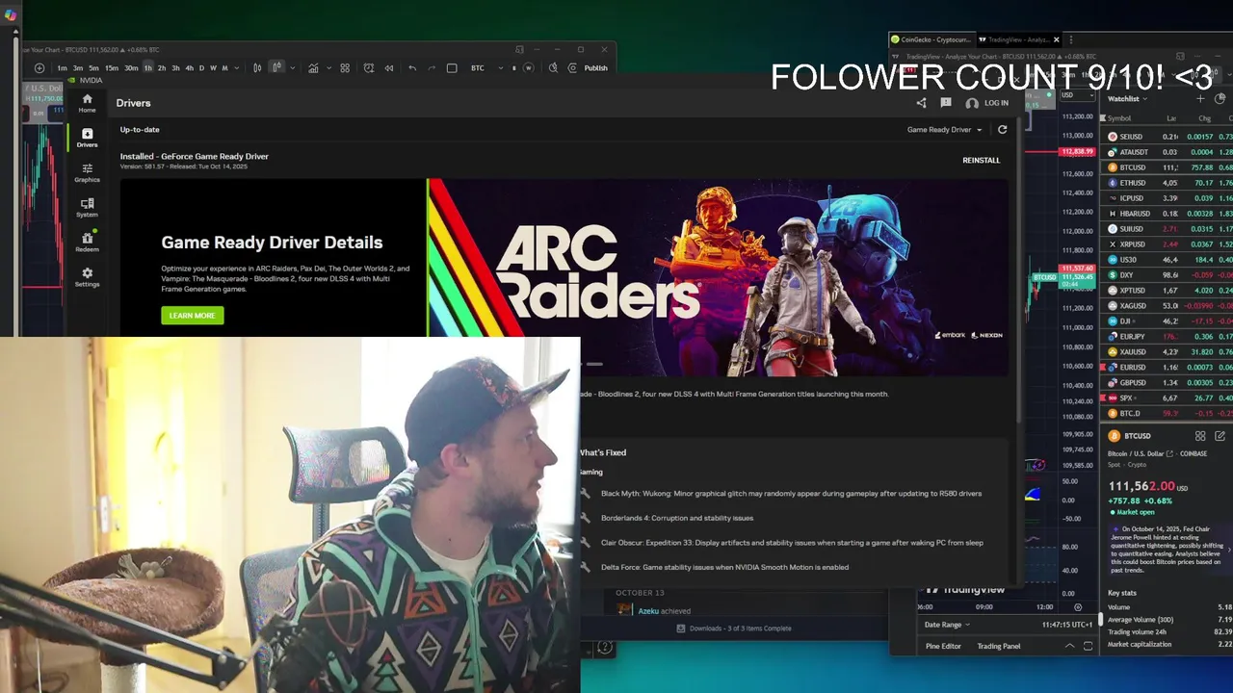Open Indicators icon in TradingView toolbar
Image resolution: width=1233 pixels, height=693 pixels.
[313, 68]
